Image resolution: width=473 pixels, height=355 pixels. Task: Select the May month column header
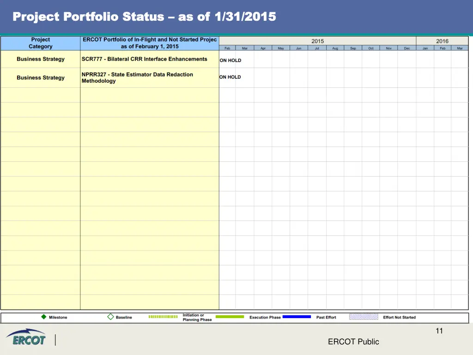[x=281, y=48]
